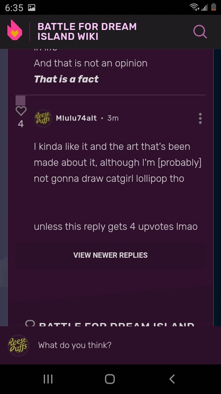Click the View Newer Replies button

(x=110, y=255)
